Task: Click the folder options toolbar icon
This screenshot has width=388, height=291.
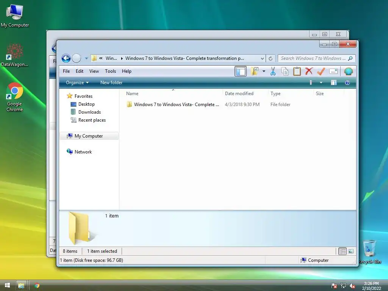Action: click(254, 71)
